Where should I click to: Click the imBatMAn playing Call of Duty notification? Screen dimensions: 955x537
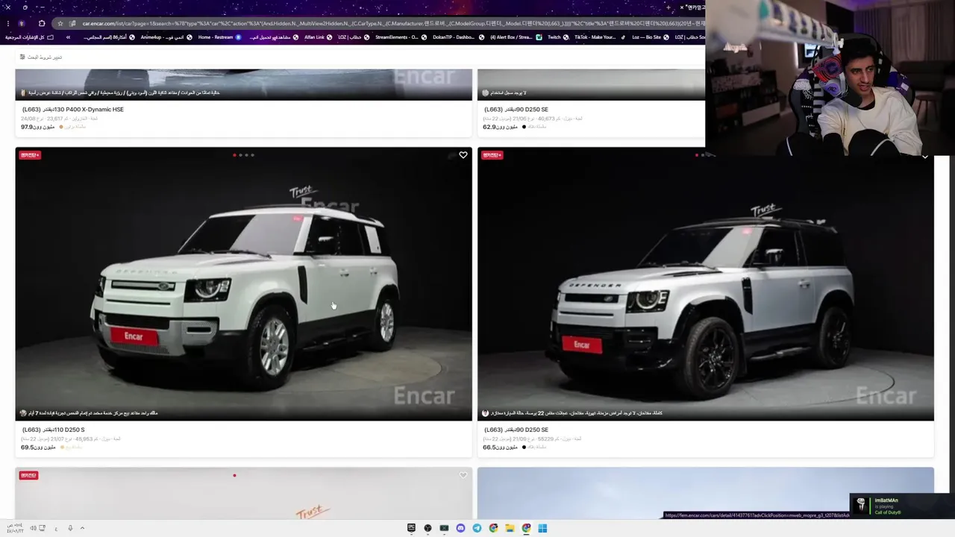[x=901, y=506]
